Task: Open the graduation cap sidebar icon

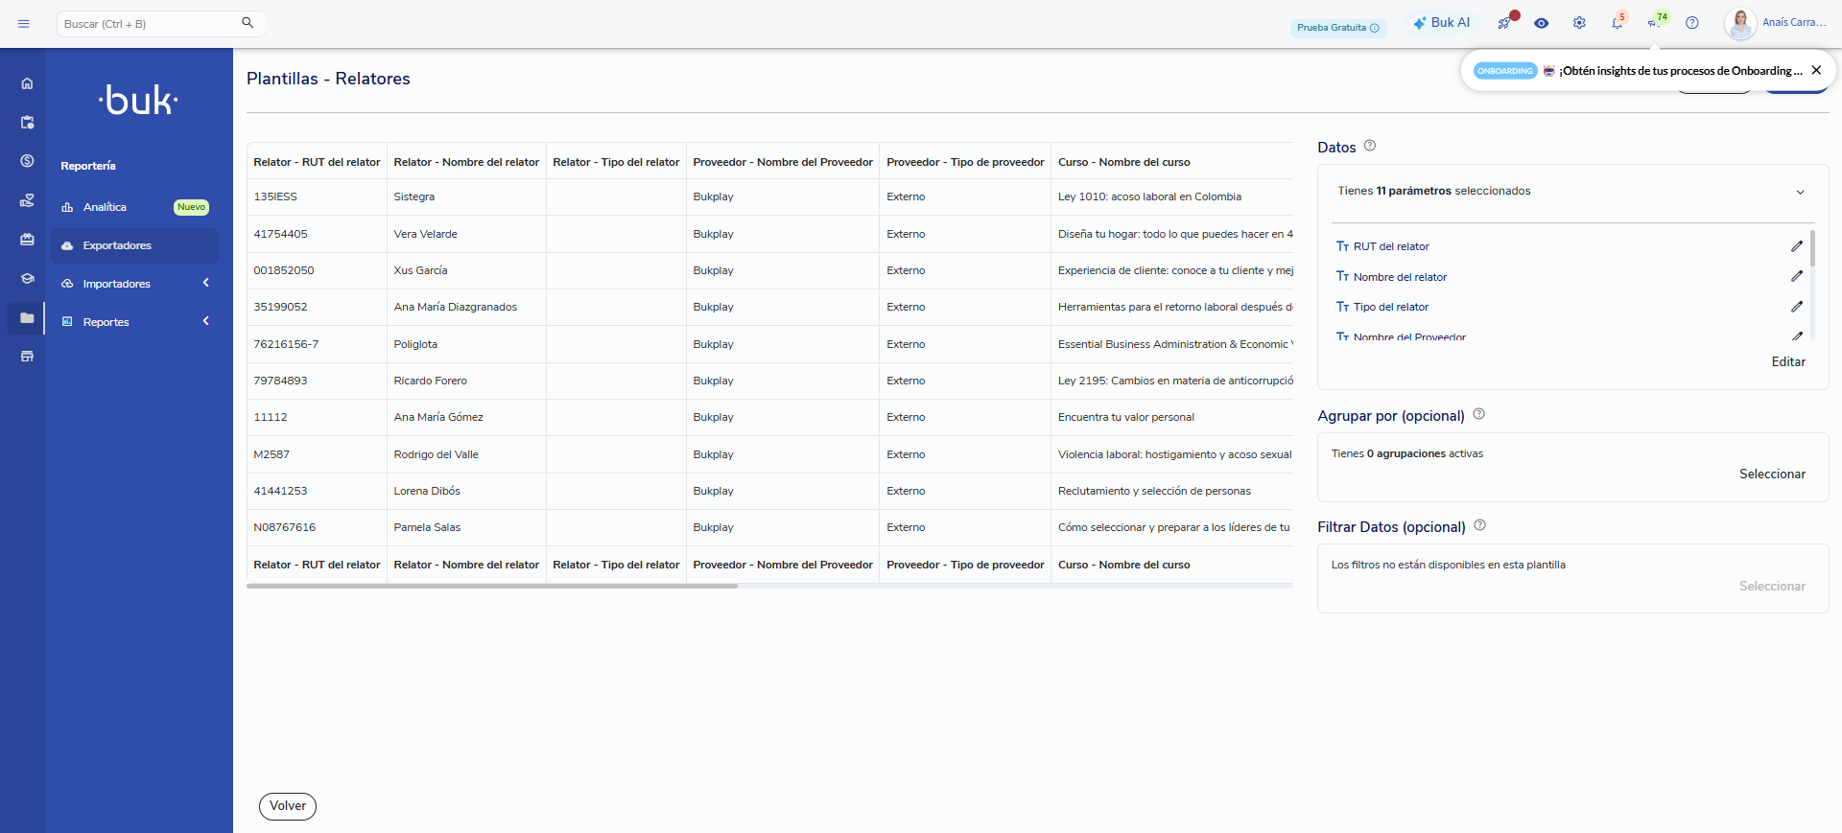Action: click(x=27, y=279)
